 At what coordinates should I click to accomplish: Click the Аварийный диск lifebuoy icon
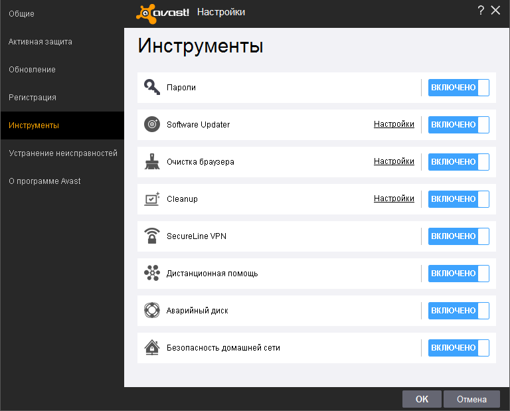[x=152, y=311]
